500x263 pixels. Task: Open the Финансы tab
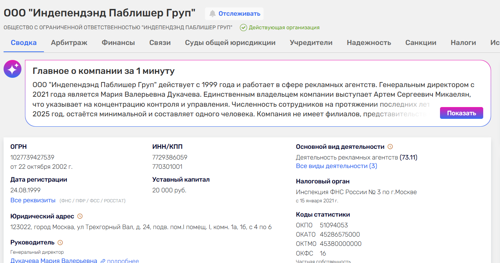tap(118, 43)
